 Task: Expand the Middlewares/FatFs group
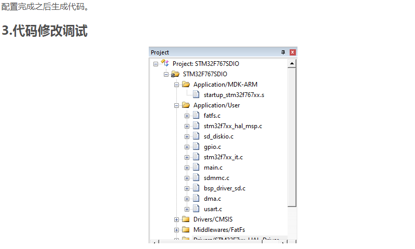[x=176, y=230]
